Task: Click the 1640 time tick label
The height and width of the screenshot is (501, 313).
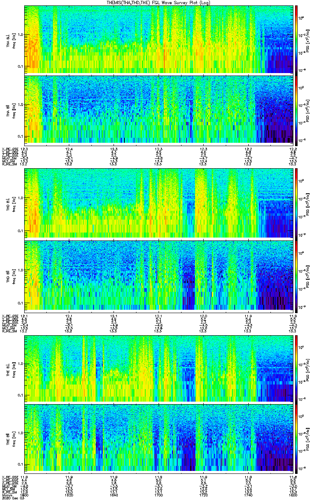Action: coord(114,495)
